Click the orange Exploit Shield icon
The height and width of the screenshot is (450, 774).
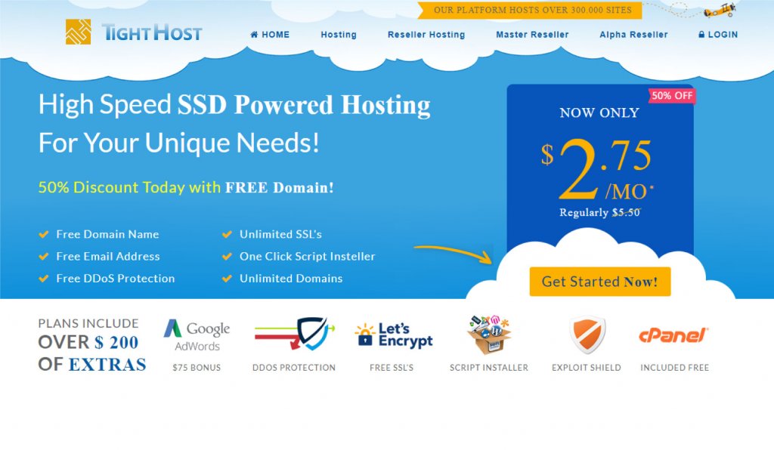click(x=587, y=334)
